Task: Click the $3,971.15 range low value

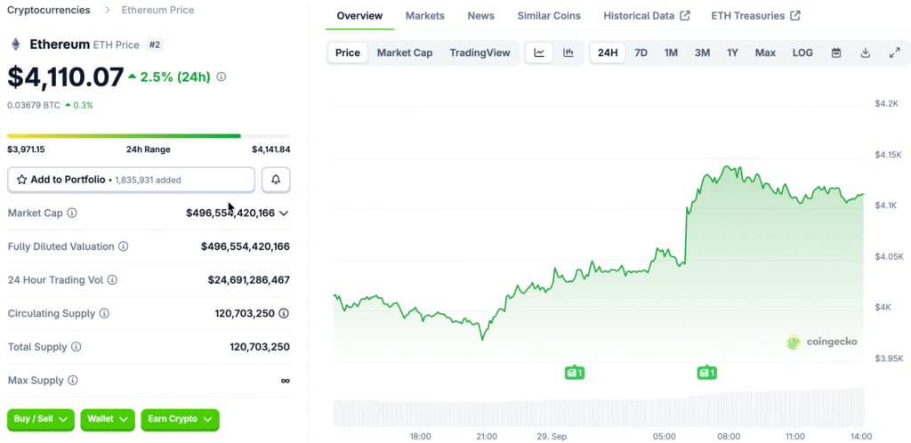Action: tap(26, 149)
